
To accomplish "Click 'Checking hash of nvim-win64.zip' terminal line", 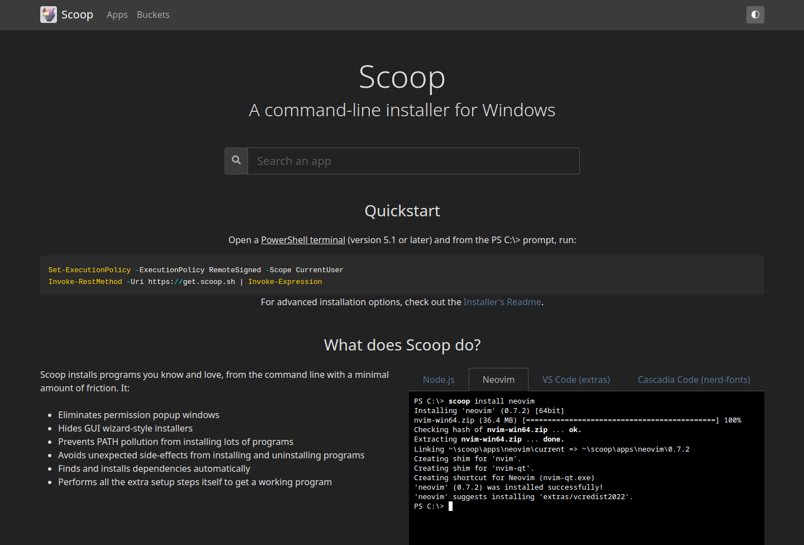I will point(497,430).
